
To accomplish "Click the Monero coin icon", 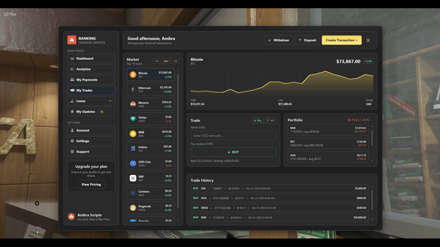I will click(133, 104).
